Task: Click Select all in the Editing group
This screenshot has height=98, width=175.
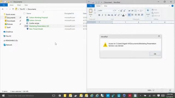Action: click(156, 16)
